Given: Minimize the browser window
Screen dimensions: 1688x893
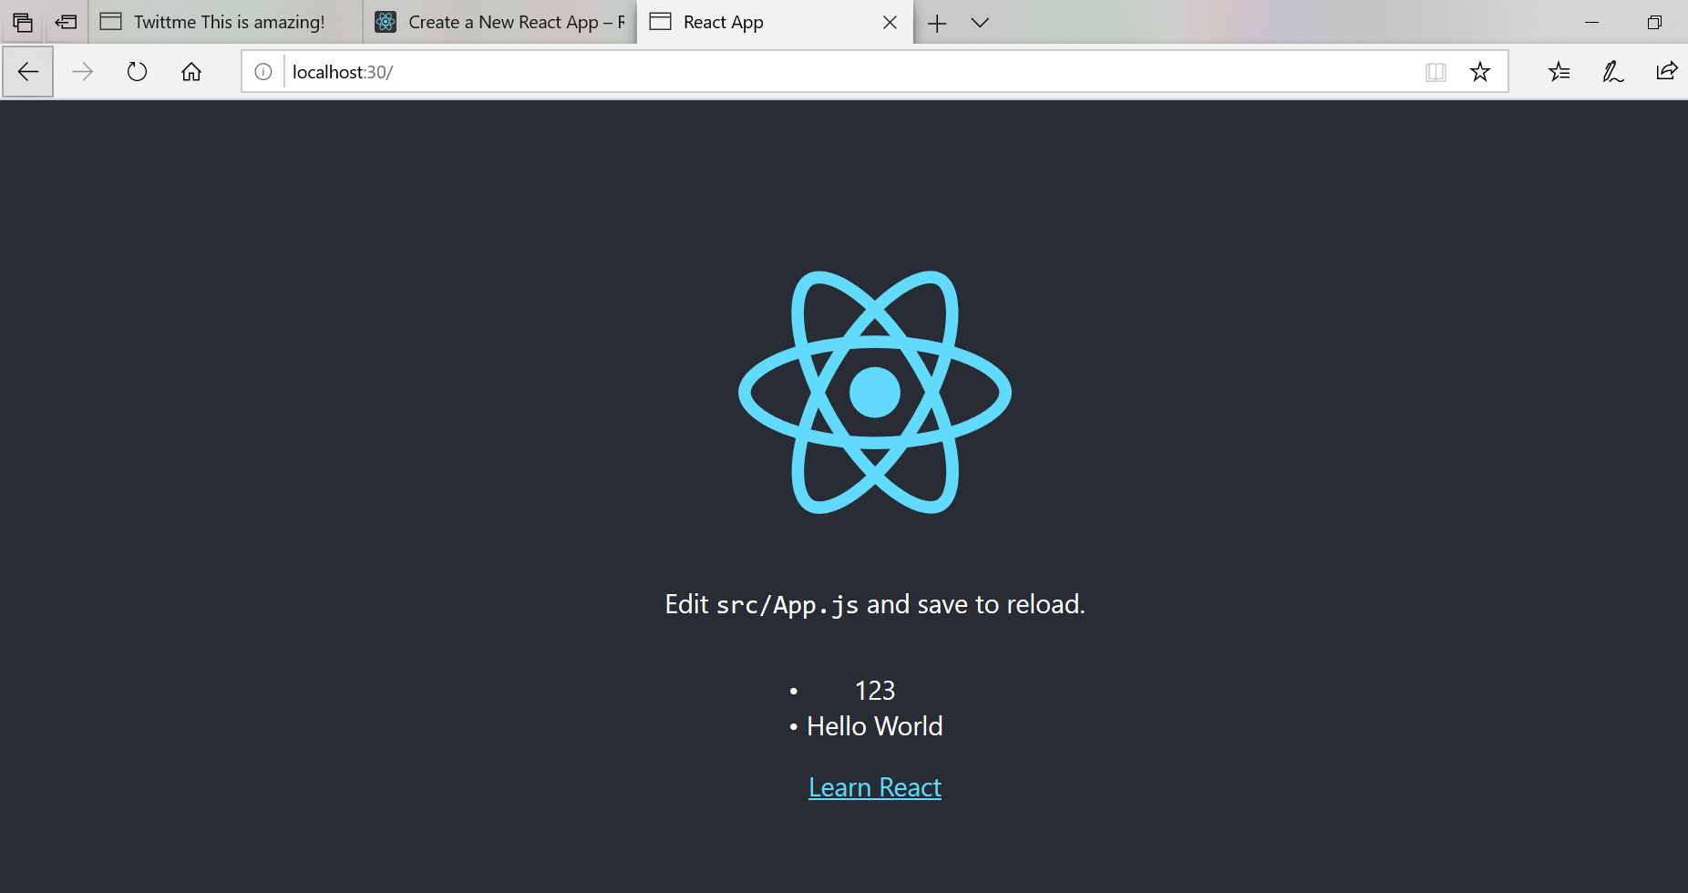Looking at the screenshot, I should tap(1592, 22).
